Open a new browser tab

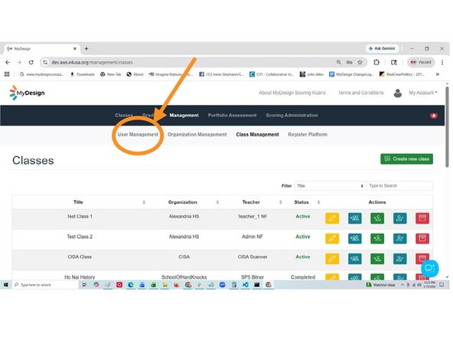pyautogui.click(x=86, y=48)
